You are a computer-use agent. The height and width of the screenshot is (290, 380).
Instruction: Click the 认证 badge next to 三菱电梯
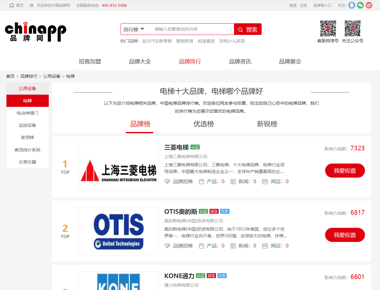point(195,147)
